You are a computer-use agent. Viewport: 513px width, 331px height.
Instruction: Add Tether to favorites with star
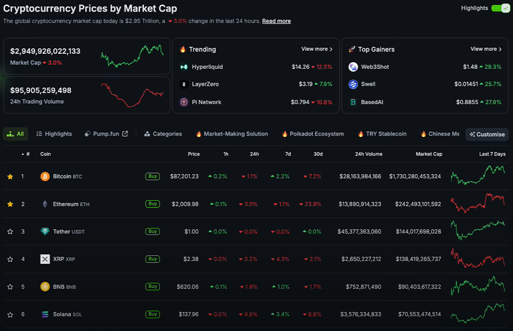[x=10, y=231]
